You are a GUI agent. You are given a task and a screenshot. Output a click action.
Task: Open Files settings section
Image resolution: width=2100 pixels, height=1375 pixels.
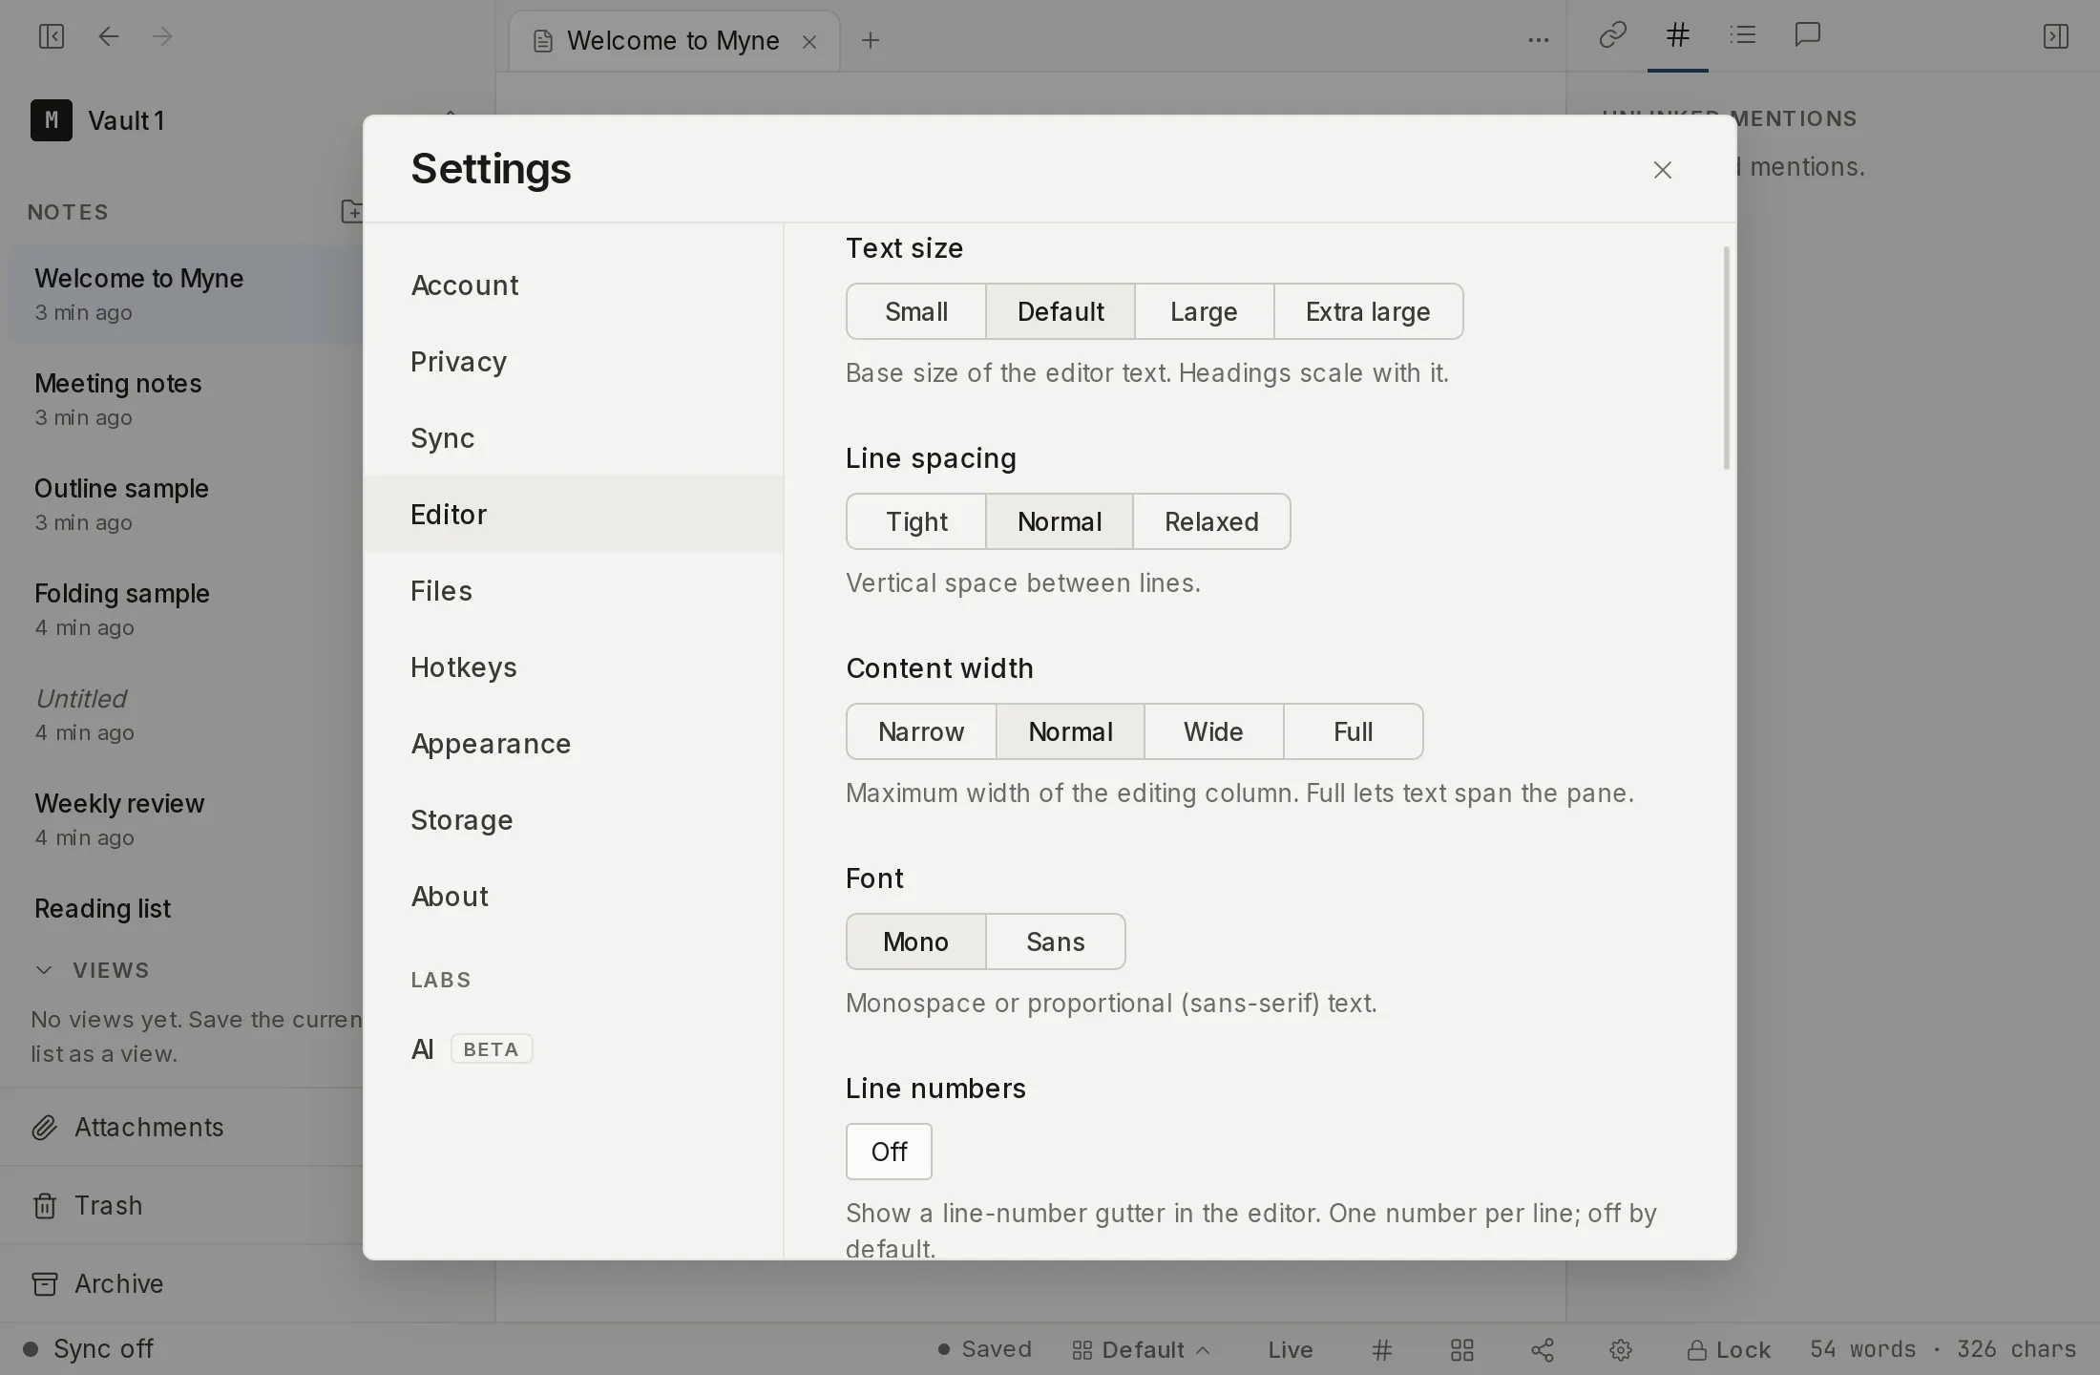573,590
